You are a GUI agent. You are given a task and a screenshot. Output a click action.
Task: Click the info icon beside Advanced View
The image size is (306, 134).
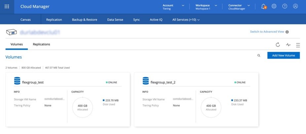click(287, 32)
